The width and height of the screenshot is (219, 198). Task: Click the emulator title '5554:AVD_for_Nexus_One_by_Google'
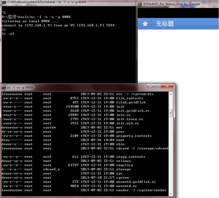click(x=172, y=4)
